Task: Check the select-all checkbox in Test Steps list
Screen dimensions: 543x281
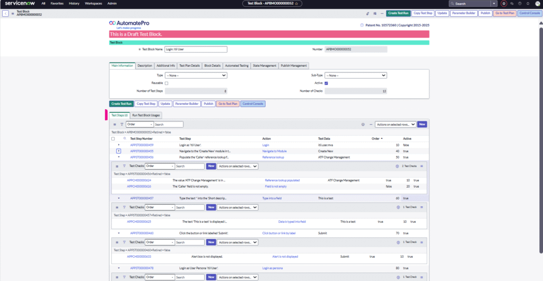Action: click(113, 138)
